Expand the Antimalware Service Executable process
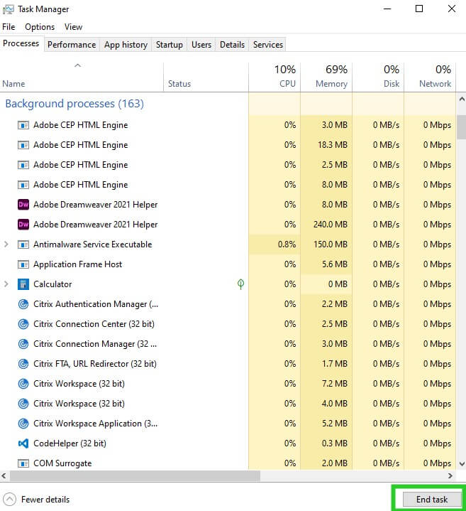The image size is (466, 511). click(x=6, y=244)
